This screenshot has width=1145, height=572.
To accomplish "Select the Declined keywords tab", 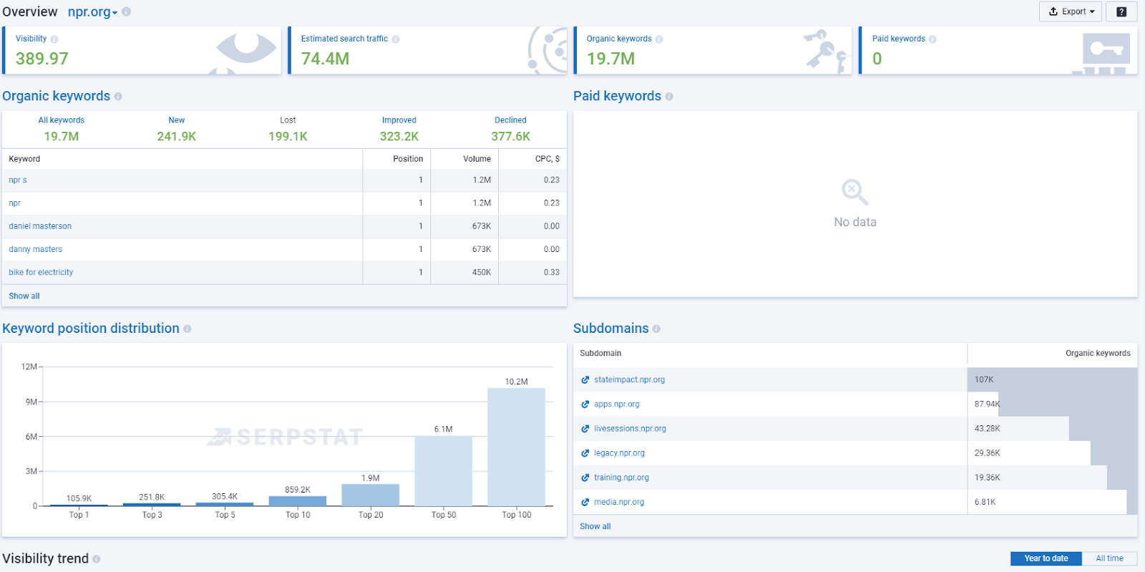I will (x=510, y=128).
